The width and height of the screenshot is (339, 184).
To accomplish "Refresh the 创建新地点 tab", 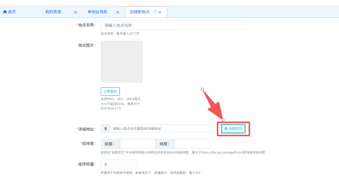I will click(x=155, y=12).
